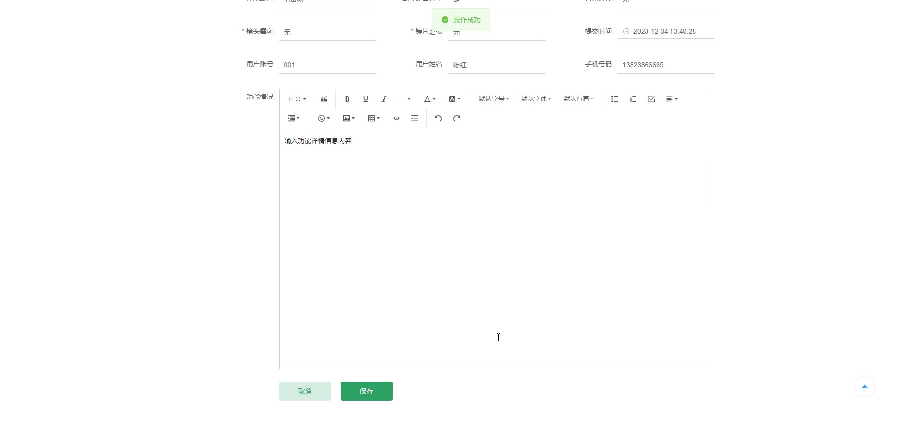The image size is (919, 444).
Task: Focus the 手机号码 field
Action: coord(666,64)
